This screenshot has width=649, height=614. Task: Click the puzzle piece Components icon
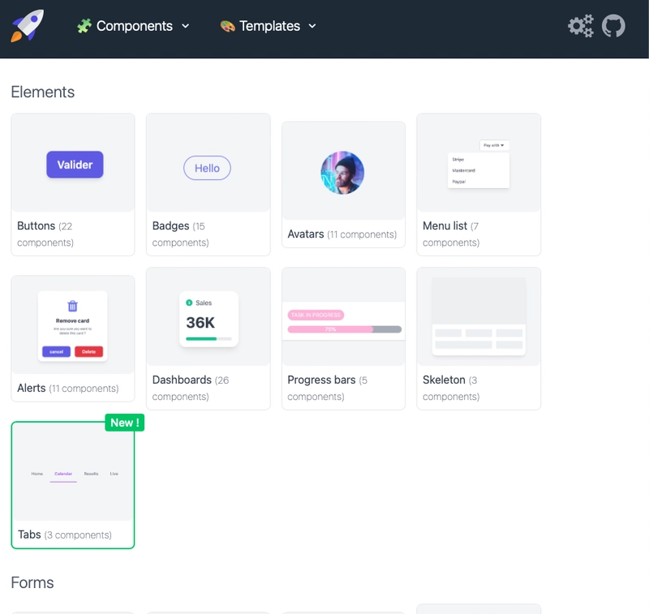(84, 26)
